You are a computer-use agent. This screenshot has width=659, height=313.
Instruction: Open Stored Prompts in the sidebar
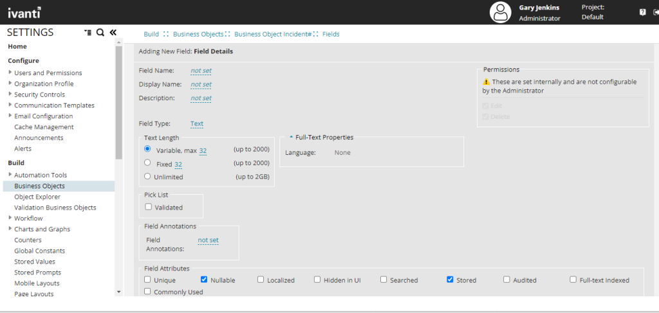[x=37, y=273]
